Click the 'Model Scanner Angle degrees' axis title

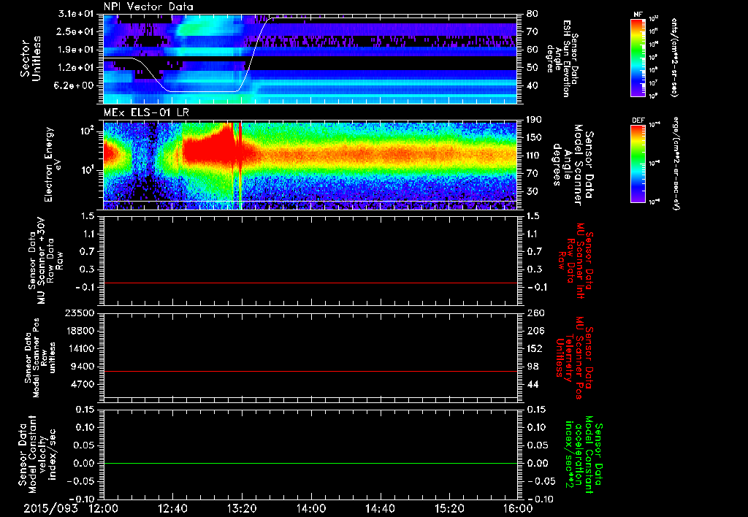coord(573,165)
